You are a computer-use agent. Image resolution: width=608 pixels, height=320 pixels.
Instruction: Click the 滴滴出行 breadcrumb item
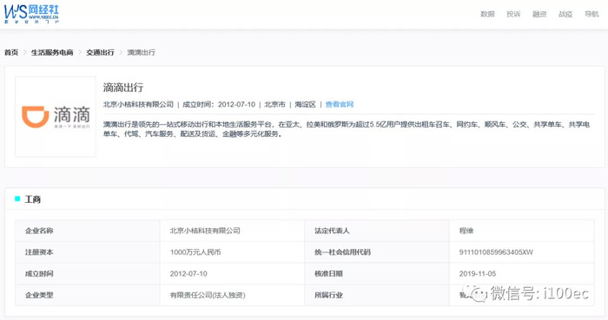pos(141,52)
